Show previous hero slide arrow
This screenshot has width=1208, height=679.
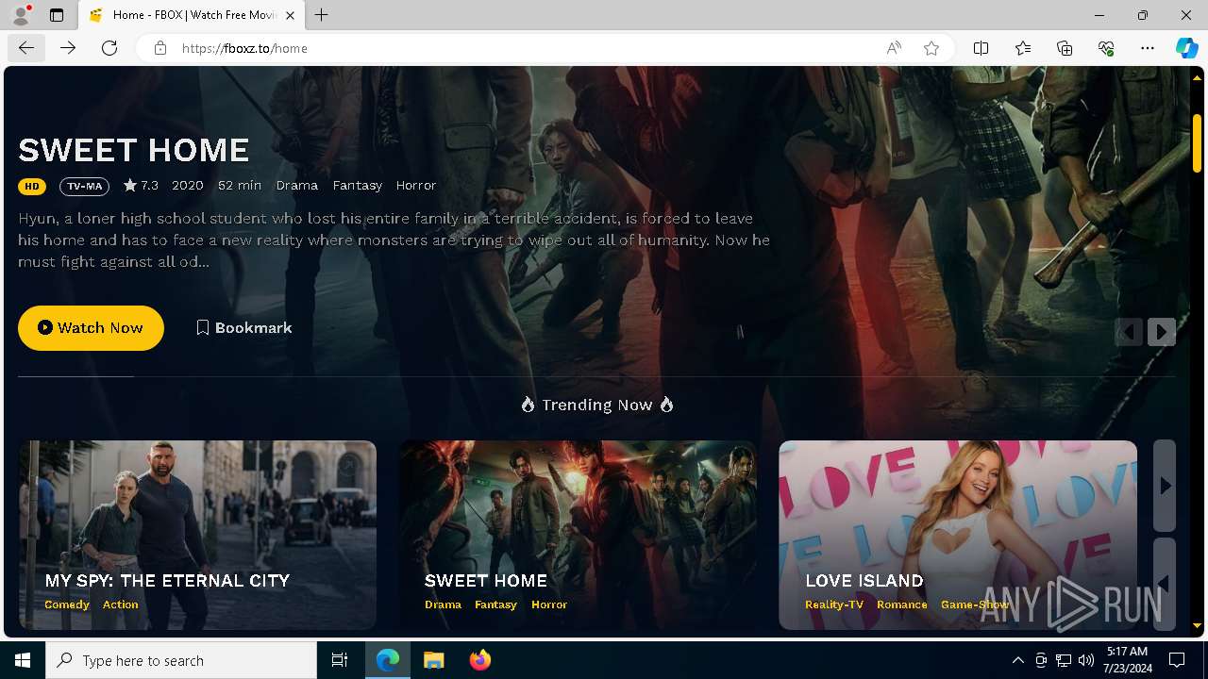(1129, 332)
